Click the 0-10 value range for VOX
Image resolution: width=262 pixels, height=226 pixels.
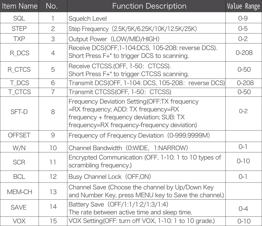pos(244,221)
